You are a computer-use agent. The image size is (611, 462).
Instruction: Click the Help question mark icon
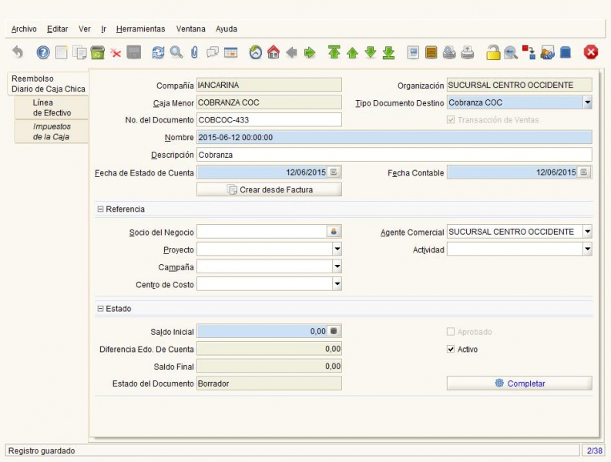point(43,52)
